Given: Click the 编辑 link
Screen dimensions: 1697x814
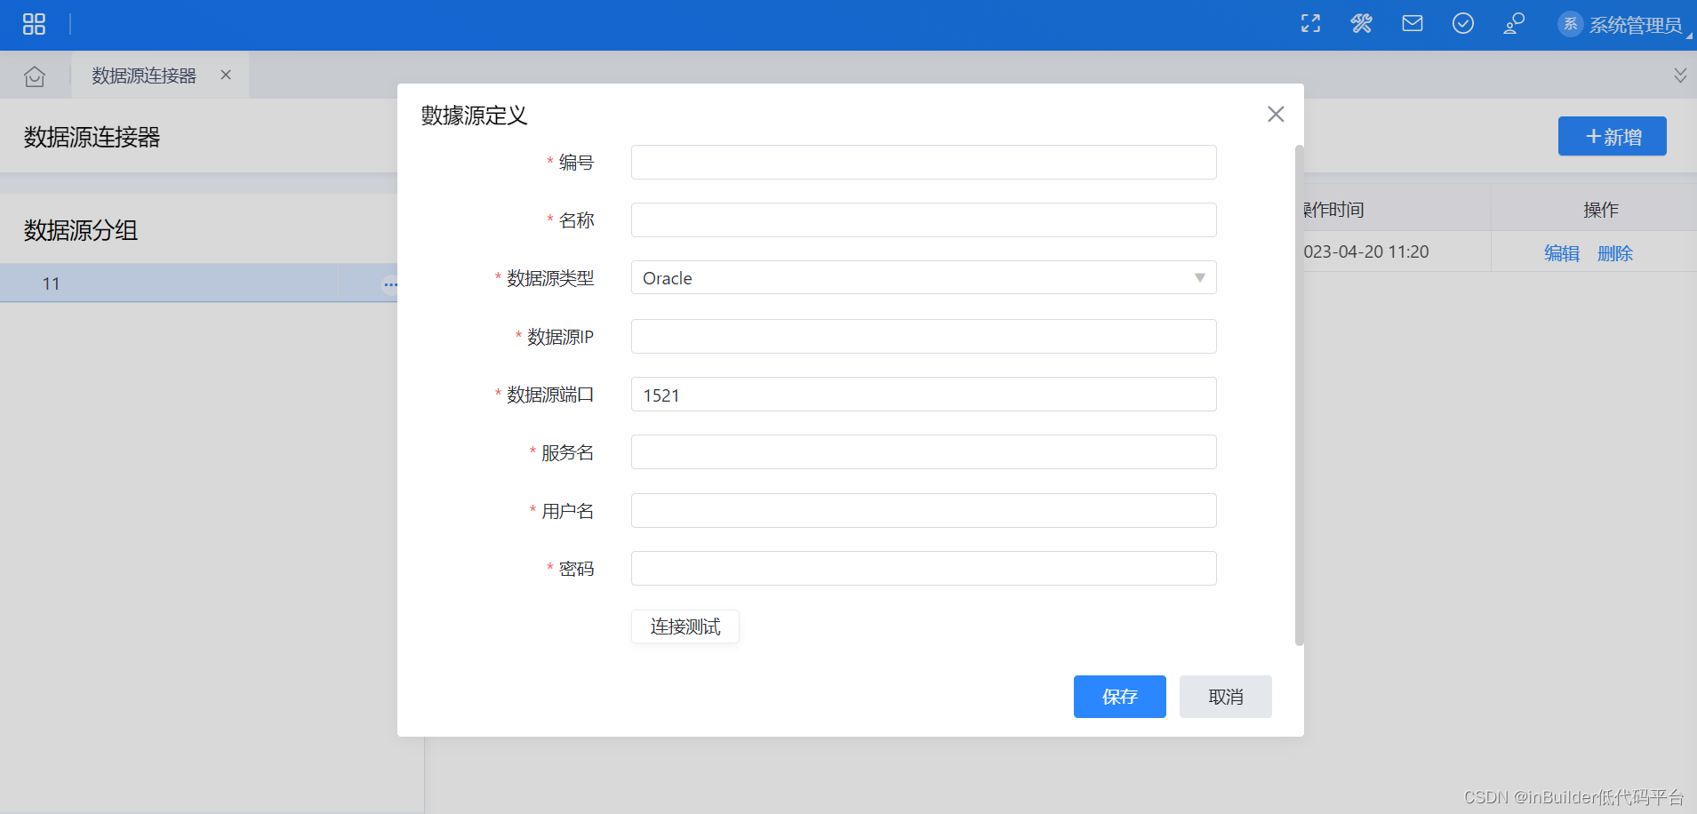Looking at the screenshot, I should (x=1562, y=253).
